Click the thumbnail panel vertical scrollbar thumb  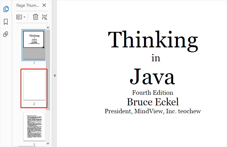(x=48, y=70)
